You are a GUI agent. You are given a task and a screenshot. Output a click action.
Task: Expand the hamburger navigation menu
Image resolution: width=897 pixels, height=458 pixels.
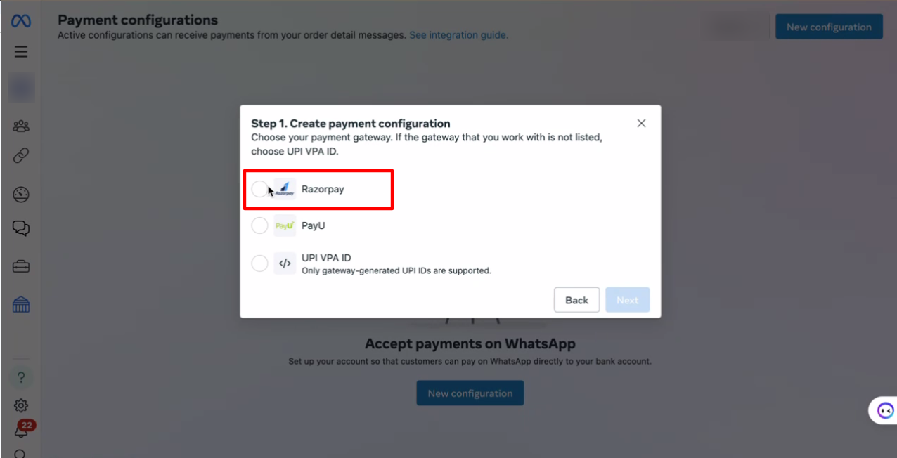coord(20,51)
